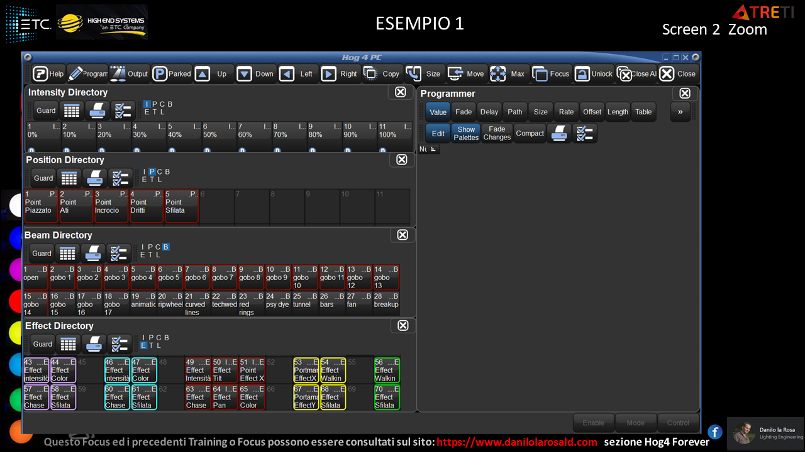Expand more Programmer tabs with chevron
The width and height of the screenshot is (805, 452).
click(680, 112)
